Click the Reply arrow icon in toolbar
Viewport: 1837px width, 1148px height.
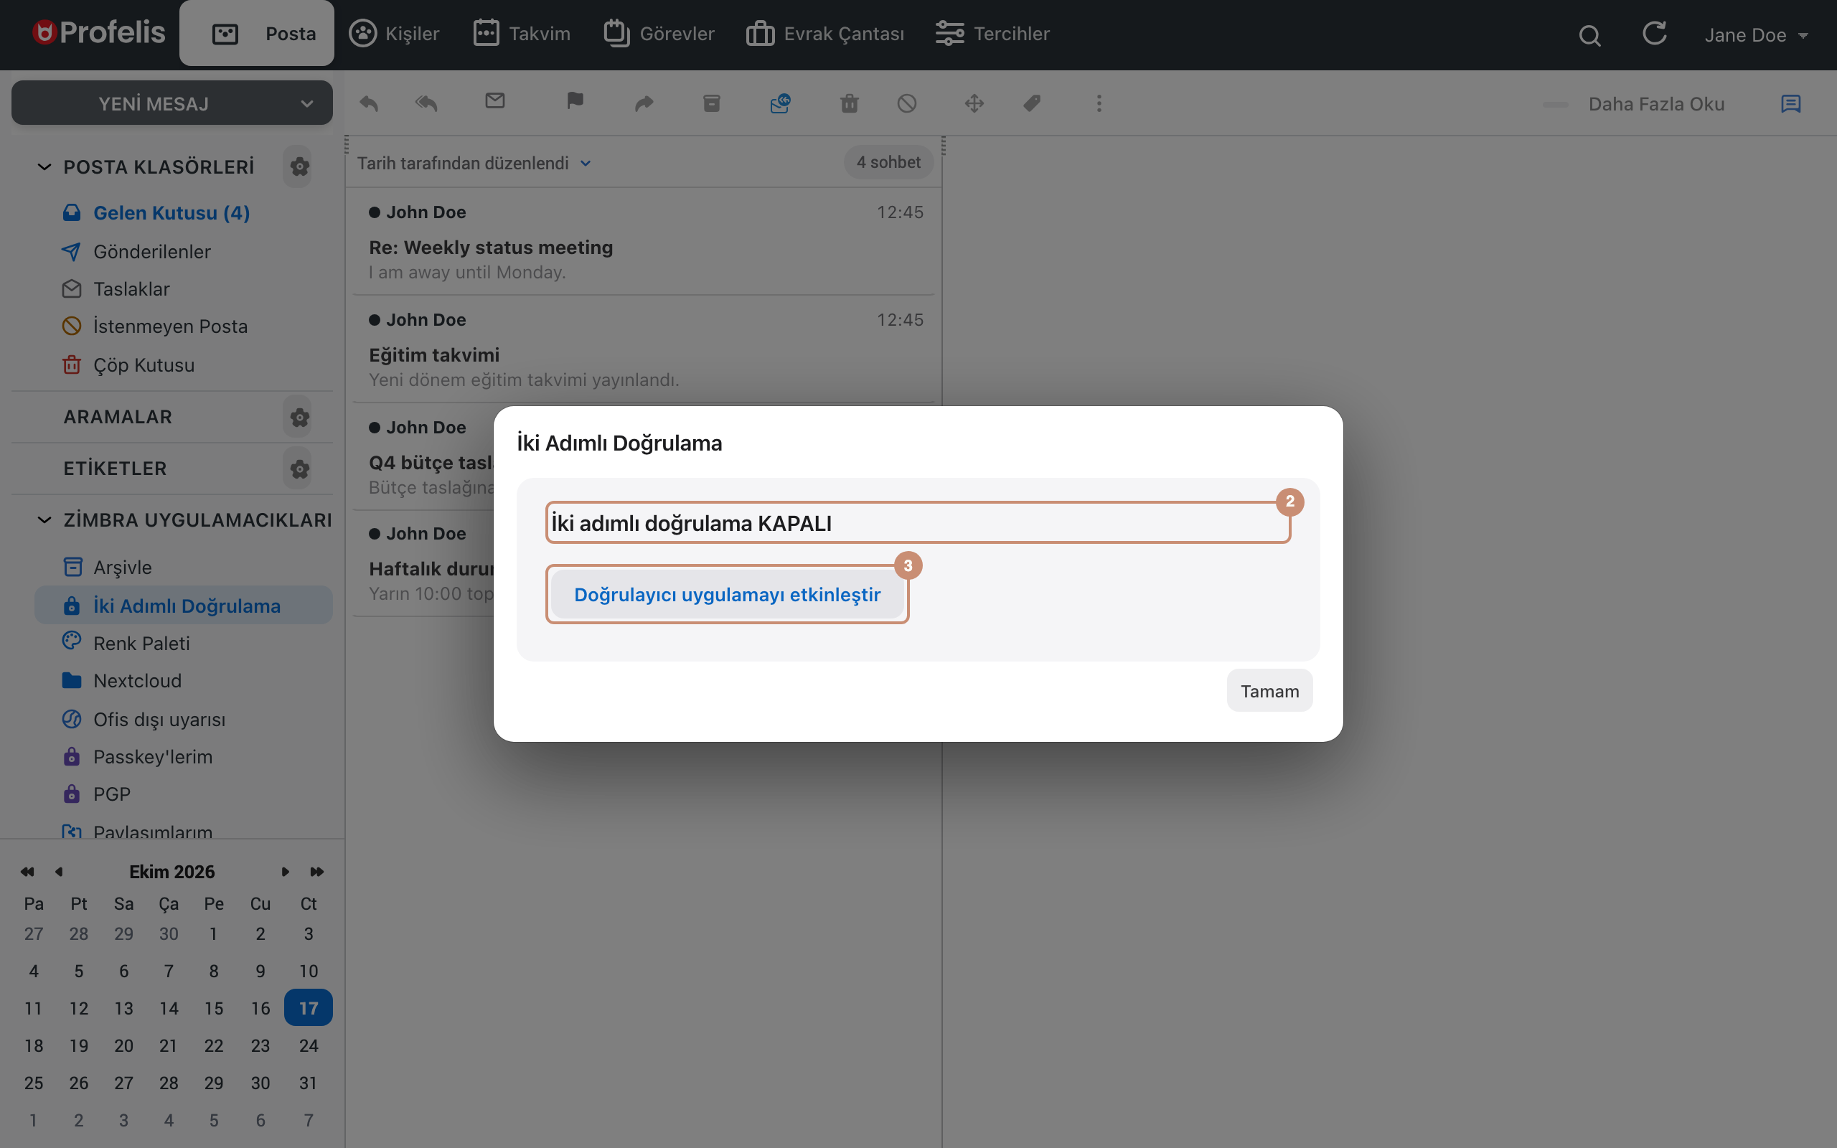pyautogui.click(x=369, y=103)
